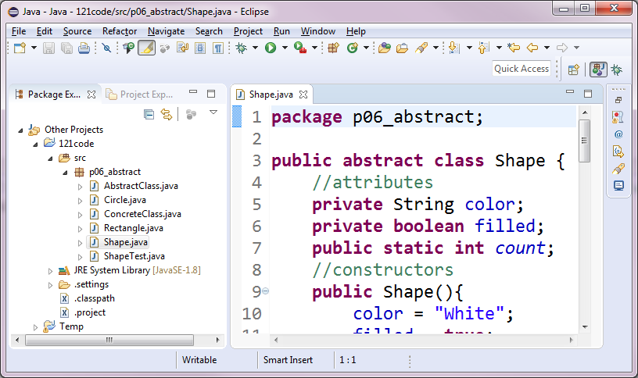The image size is (638, 378).
Task: Click the New Java Class icon
Action: click(x=353, y=48)
